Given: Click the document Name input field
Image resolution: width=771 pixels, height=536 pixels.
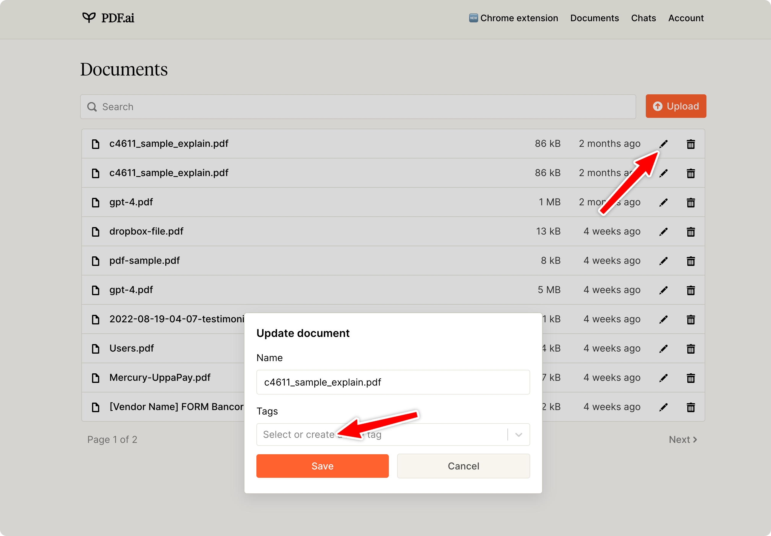Looking at the screenshot, I should (x=393, y=382).
